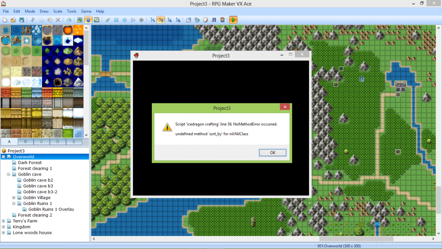442x249 pixels.
Task: Click the red X Delete toolbar icon
Action: (58, 20)
